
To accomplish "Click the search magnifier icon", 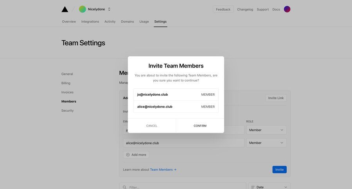I will pos(124,187).
